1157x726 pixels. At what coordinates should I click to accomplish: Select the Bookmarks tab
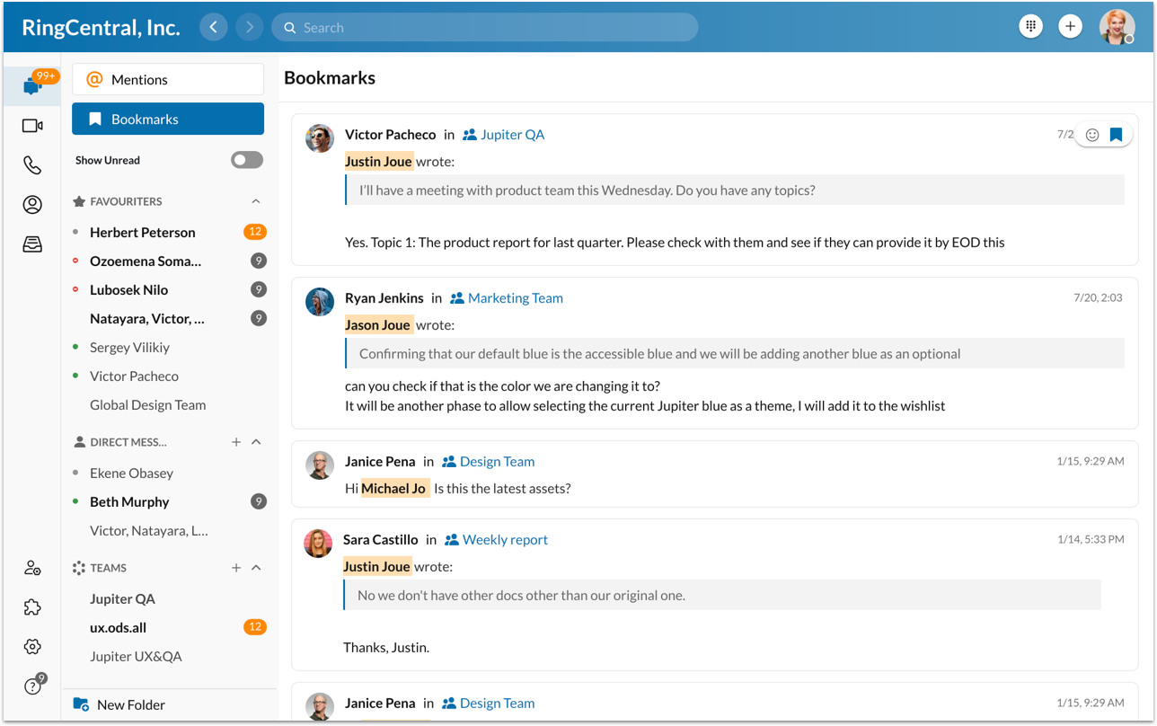(x=168, y=119)
